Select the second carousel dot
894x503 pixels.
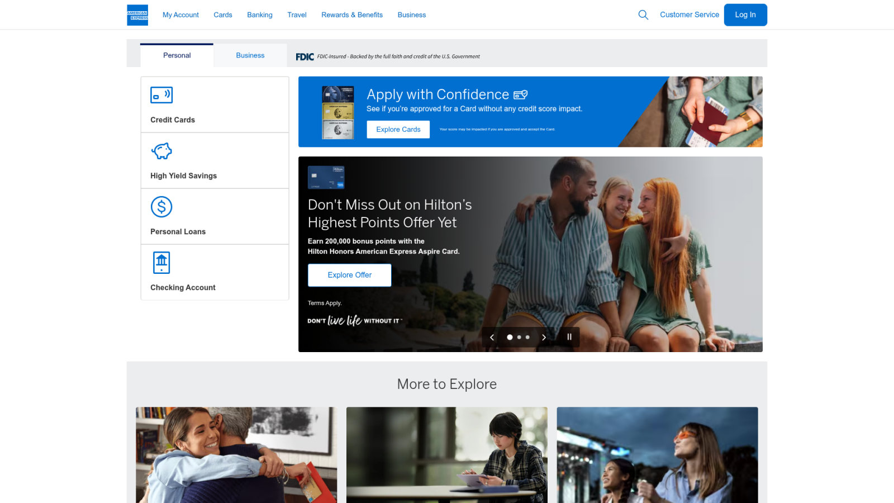click(519, 337)
